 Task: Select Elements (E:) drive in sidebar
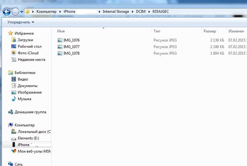click(28, 138)
